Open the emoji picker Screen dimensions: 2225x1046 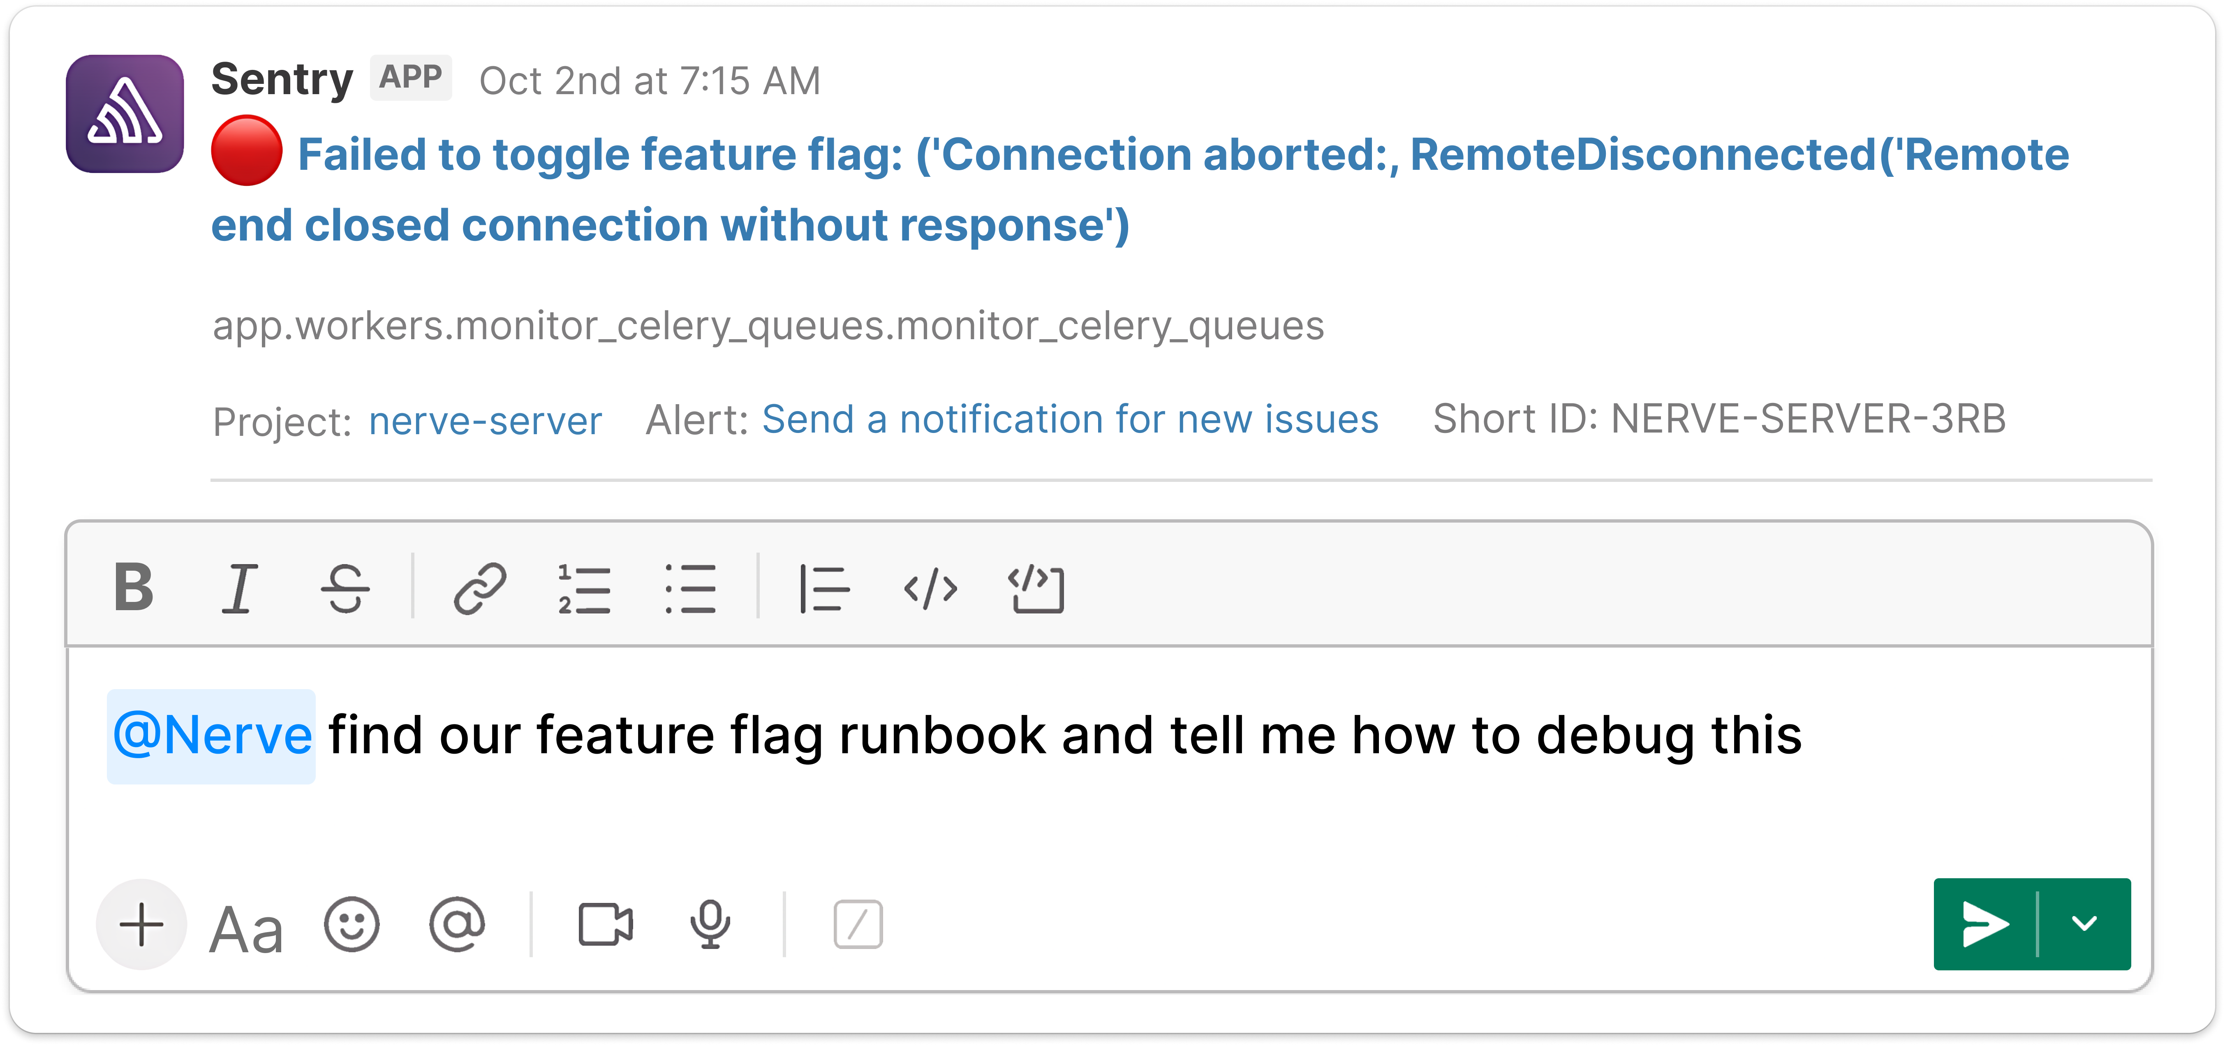(352, 924)
